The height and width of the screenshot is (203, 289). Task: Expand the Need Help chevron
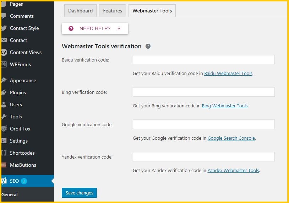click(x=119, y=28)
